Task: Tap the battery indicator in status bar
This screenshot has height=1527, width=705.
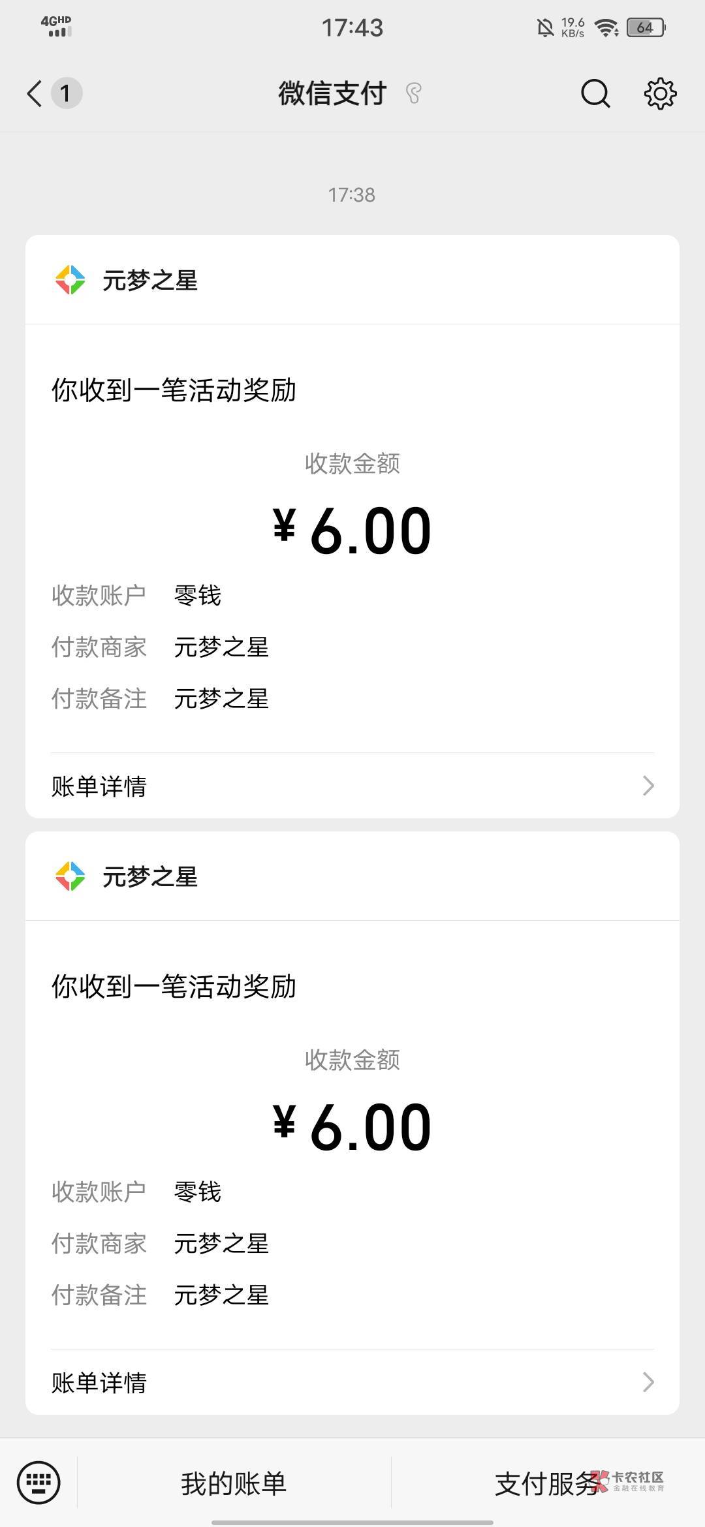Action: coord(646,27)
